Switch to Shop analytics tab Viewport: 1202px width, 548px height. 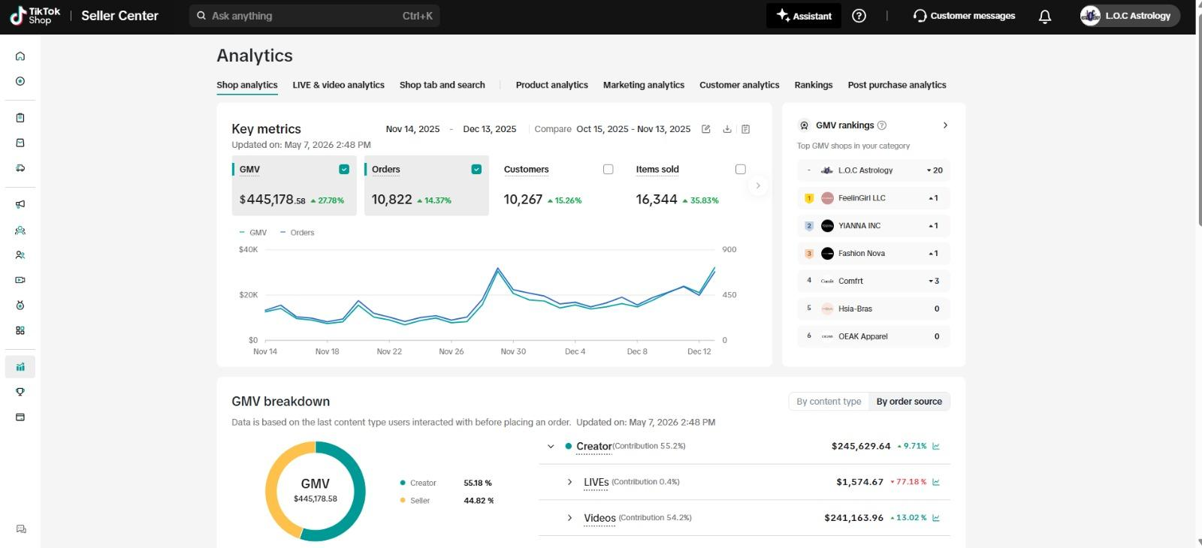[x=247, y=85]
